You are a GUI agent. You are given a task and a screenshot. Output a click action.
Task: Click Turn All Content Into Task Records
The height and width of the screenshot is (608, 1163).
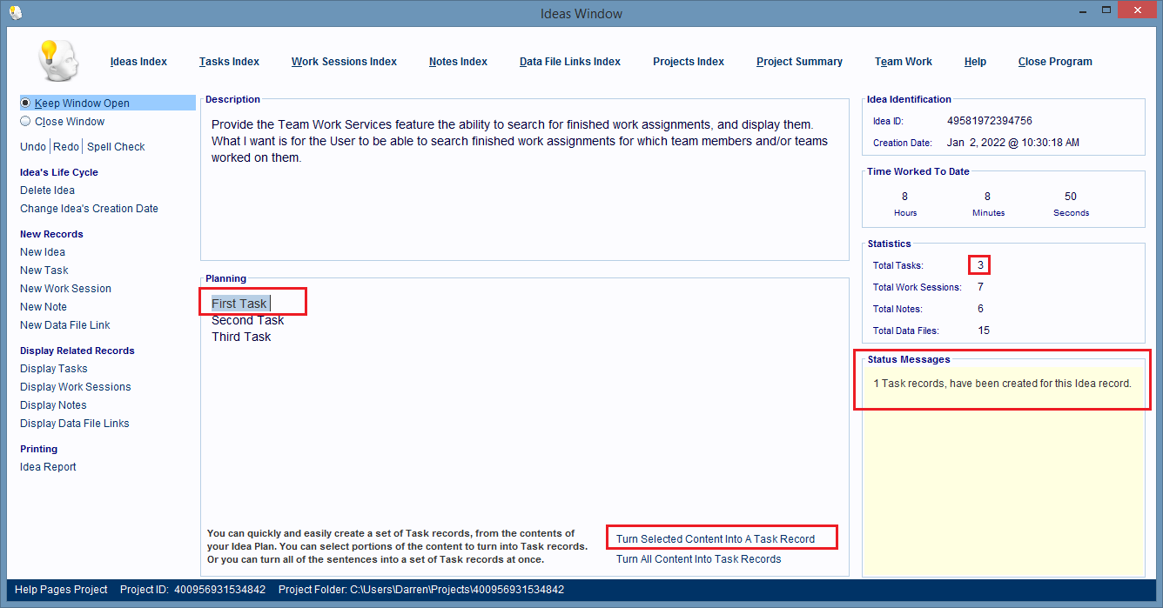pyautogui.click(x=698, y=559)
